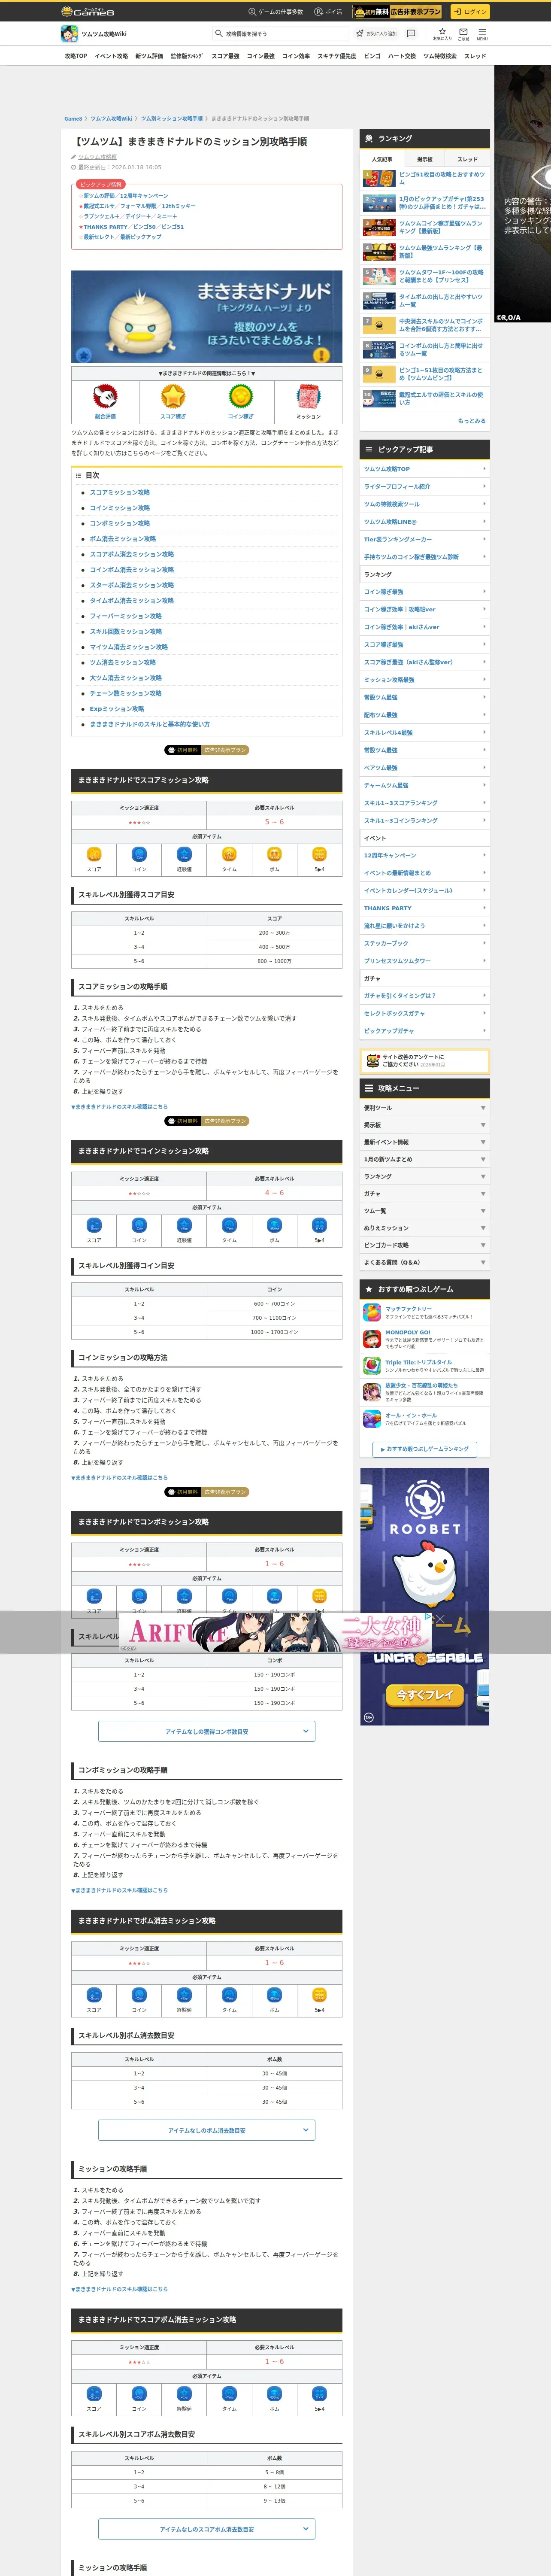Click the まきまきドナルド header image
The image size is (551, 2576).
coord(207,317)
